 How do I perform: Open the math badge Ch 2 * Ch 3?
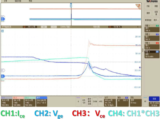[x=42, y=102]
